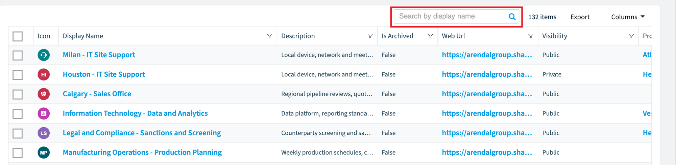Check the Legal and Compliance row
This screenshot has width=676, height=165.
coord(18,133)
